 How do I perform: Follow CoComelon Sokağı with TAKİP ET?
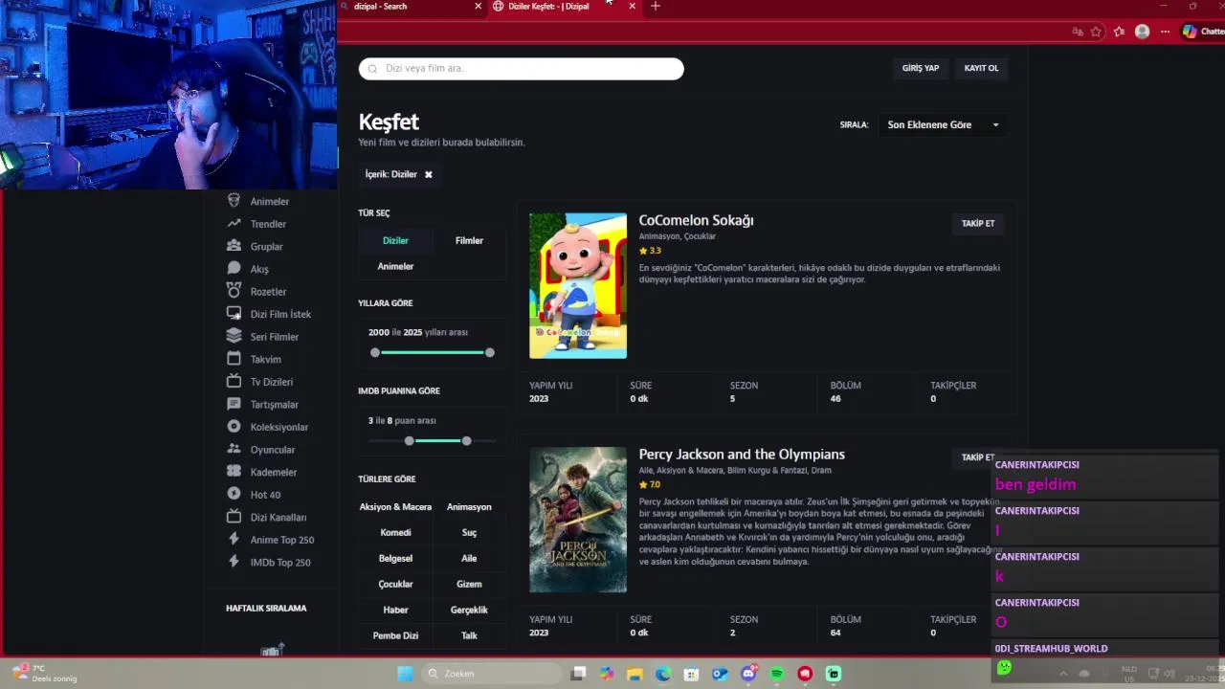point(978,223)
